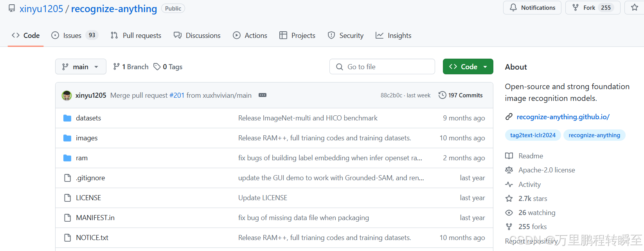Click the history clock icon next to Commits
The width and height of the screenshot is (644, 251).
(442, 95)
